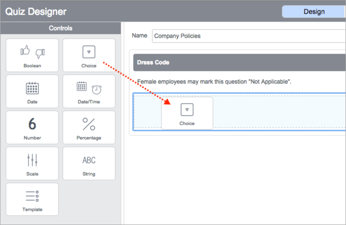Click the Choice control in Controls panel
The width and height of the screenshot is (346, 225).
pyautogui.click(x=89, y=55)
